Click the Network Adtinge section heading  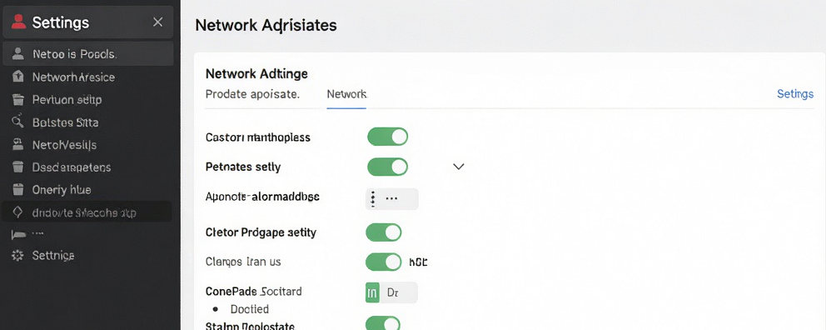click(256, 74)
